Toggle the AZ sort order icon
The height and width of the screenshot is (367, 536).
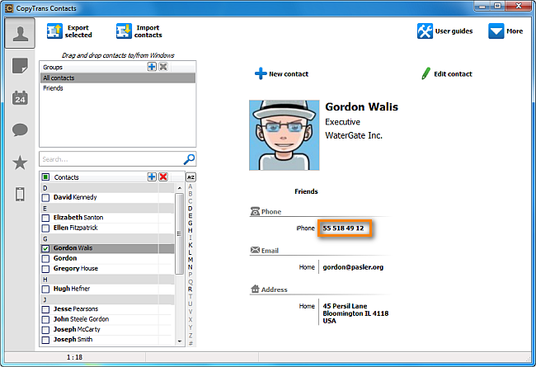(190, 177)
